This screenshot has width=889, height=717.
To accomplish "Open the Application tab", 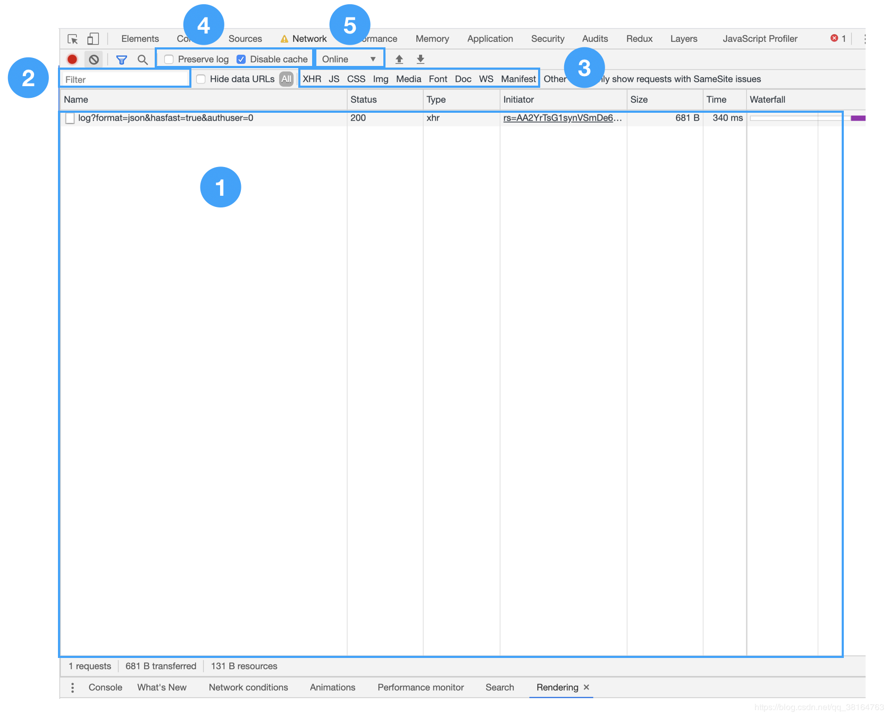I will [x=490, y=39].
